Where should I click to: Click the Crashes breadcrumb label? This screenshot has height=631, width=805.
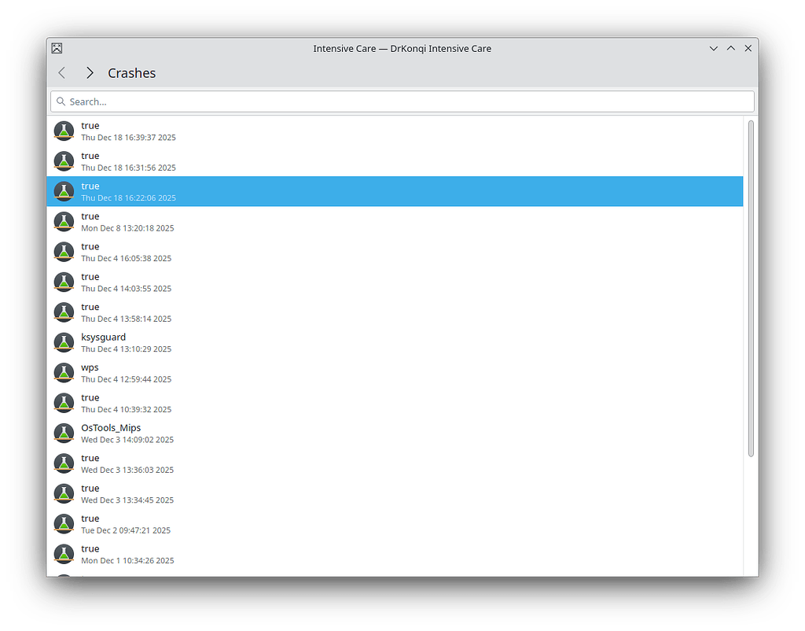pos(131,72)
